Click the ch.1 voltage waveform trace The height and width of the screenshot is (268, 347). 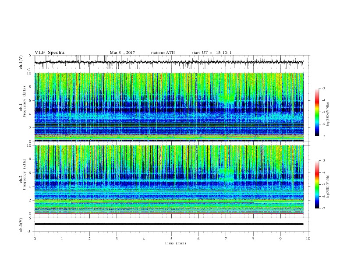coord(169,62)
